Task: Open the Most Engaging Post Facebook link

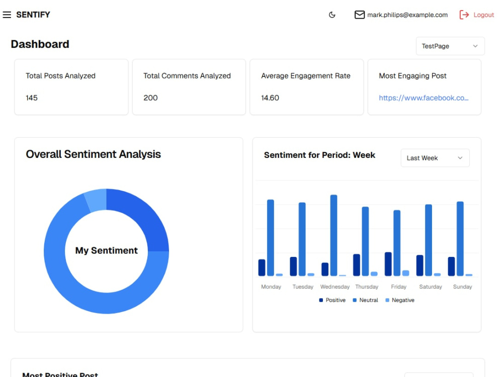Action: (x=424, y=98)
